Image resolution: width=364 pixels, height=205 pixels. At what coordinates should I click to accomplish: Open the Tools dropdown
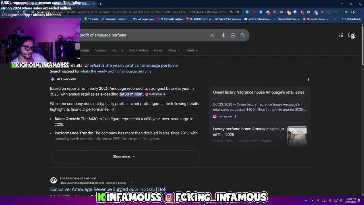point(192,50)
